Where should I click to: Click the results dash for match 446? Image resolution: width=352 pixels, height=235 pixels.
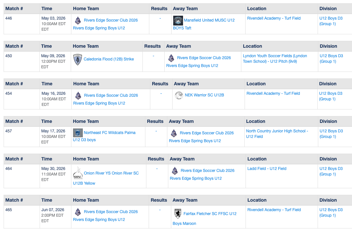(160, 18)
